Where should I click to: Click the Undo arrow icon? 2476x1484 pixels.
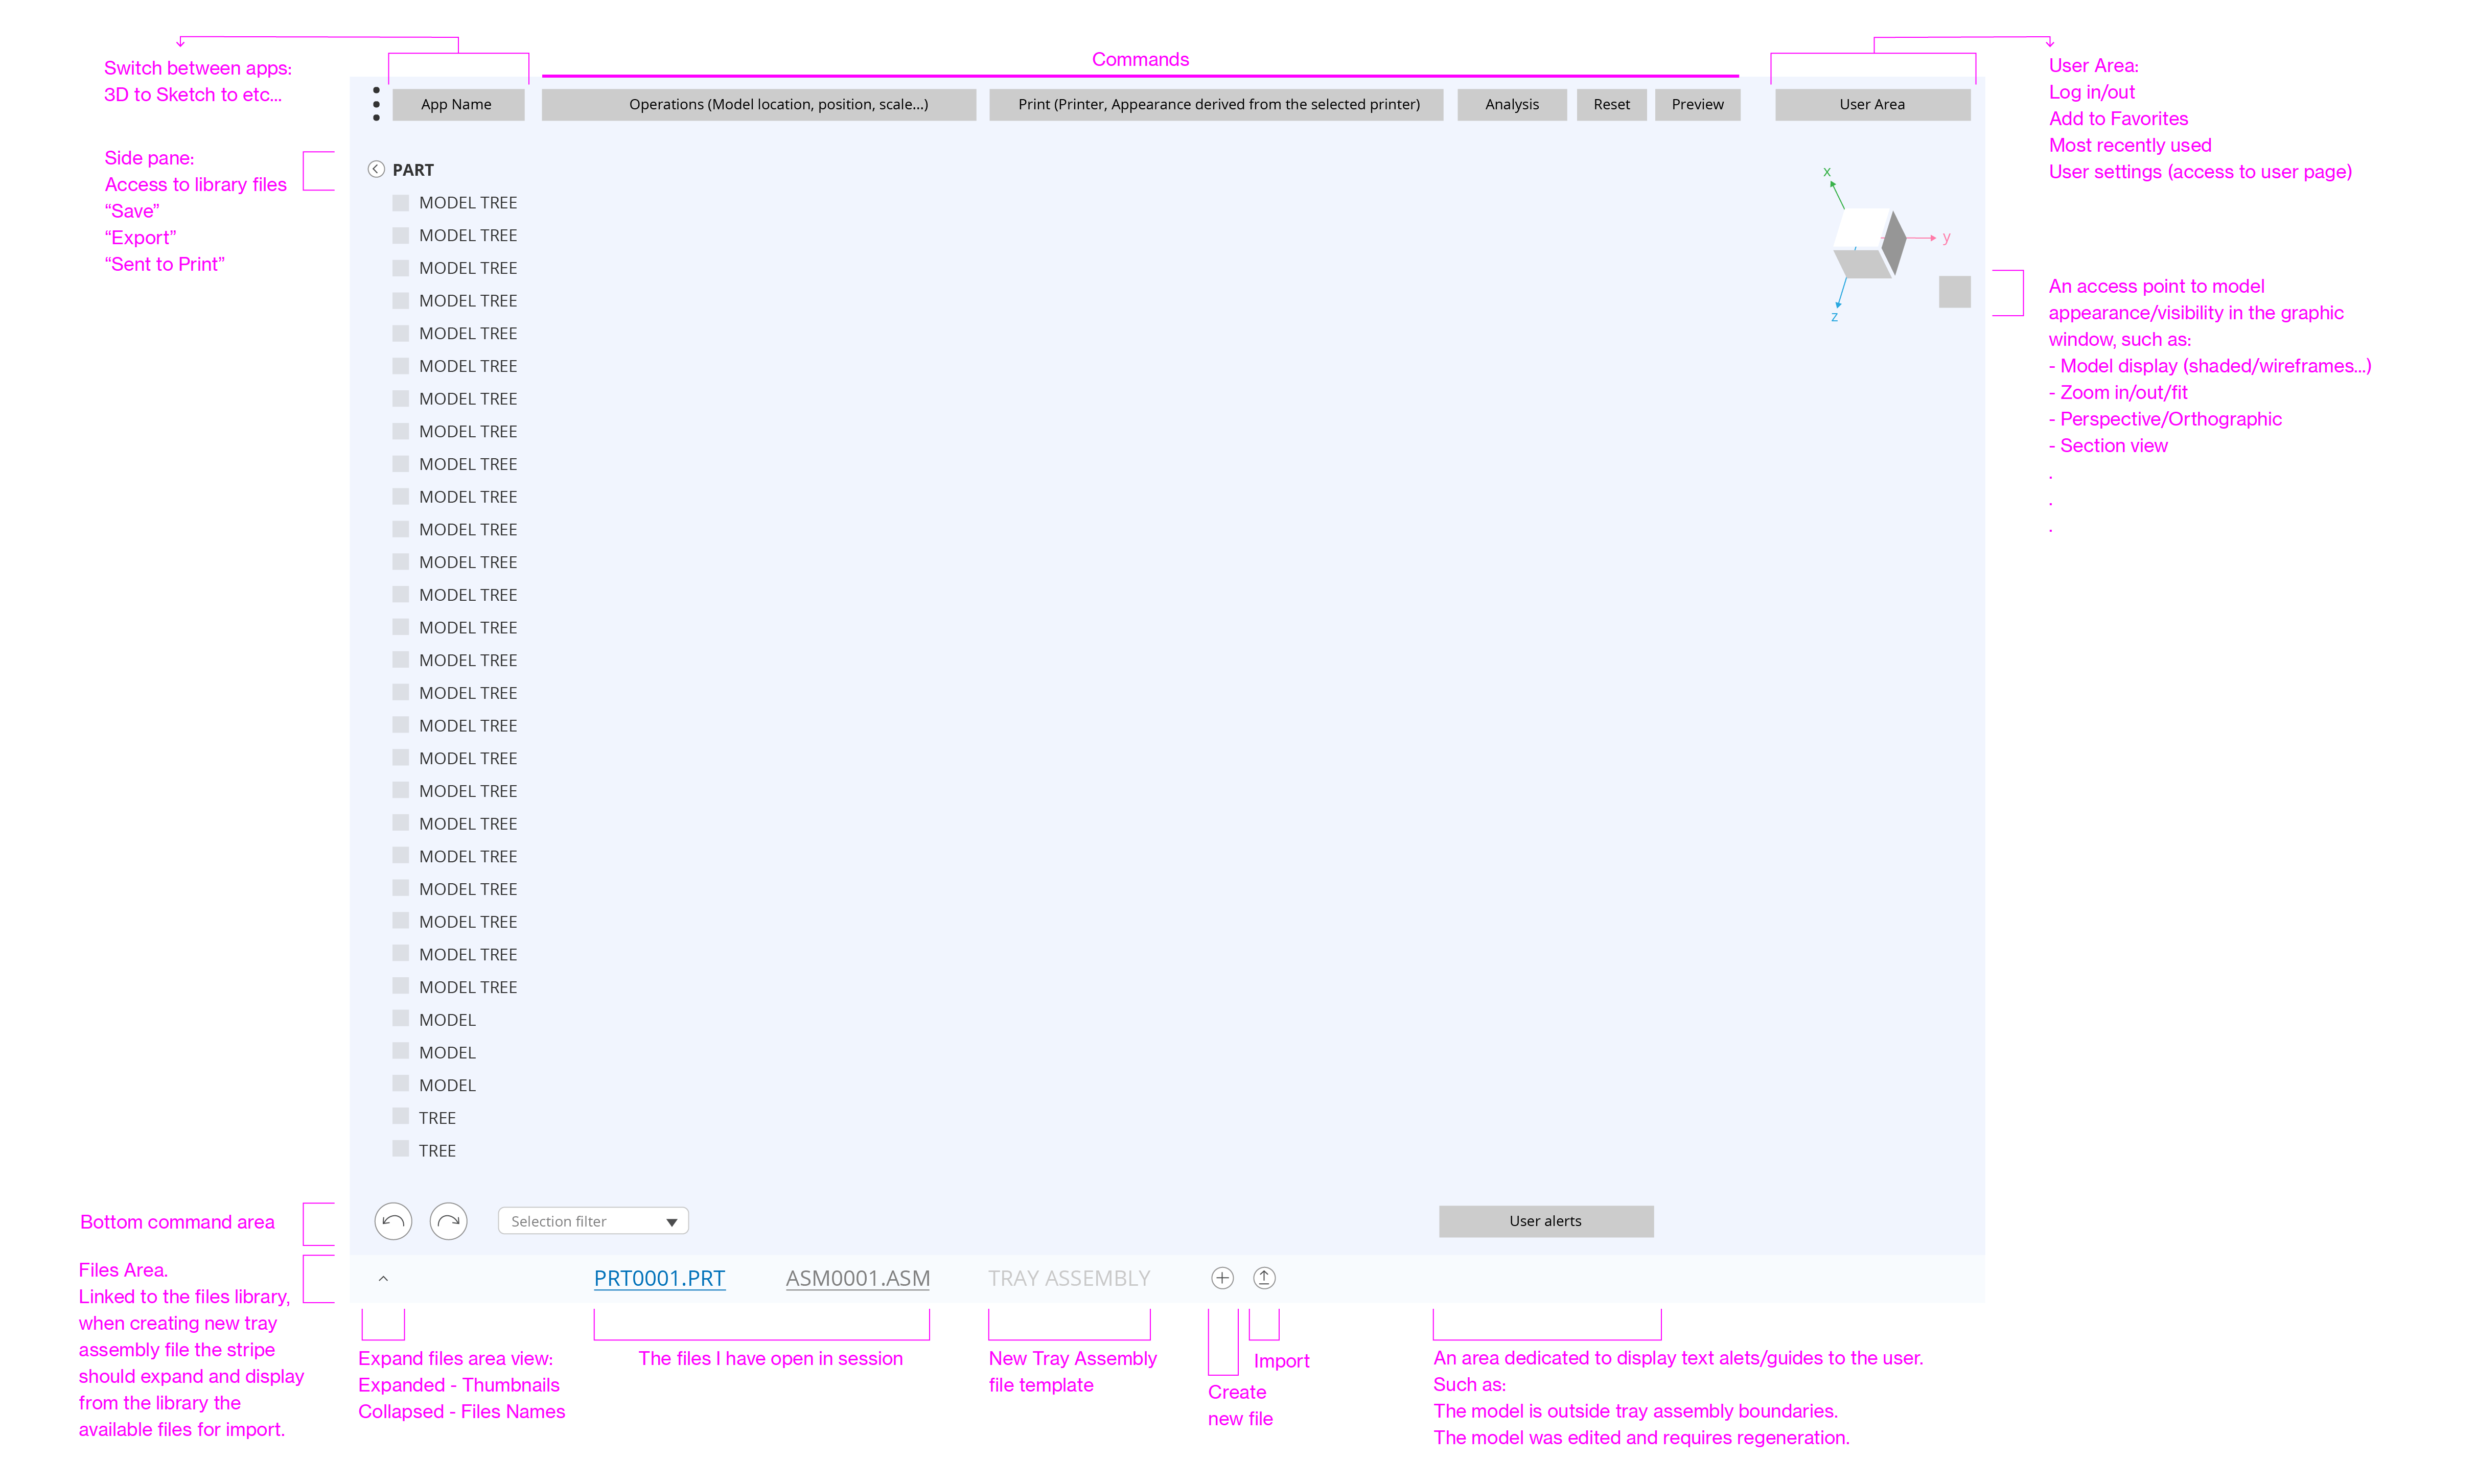tap(392, 1221)
